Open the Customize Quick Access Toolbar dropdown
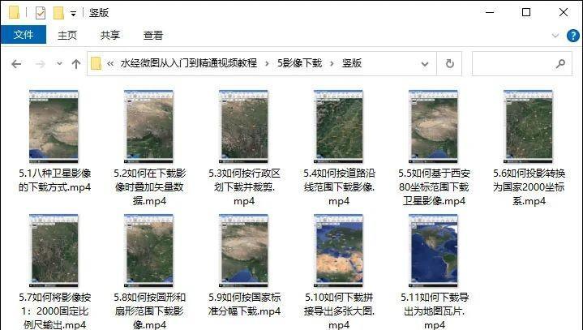Screen dimensions: 583x330 tap(74, 14)
